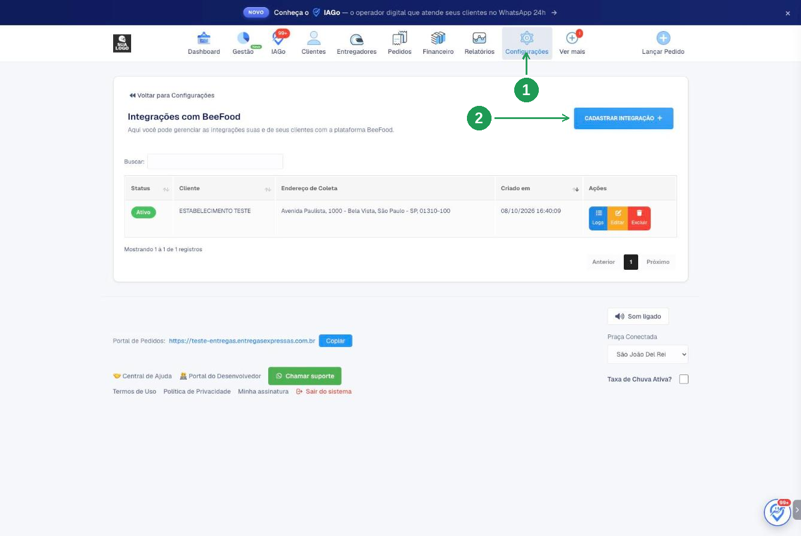
Task: Open the IAGo chat widget bubble
Action: [x=778, y=512]
